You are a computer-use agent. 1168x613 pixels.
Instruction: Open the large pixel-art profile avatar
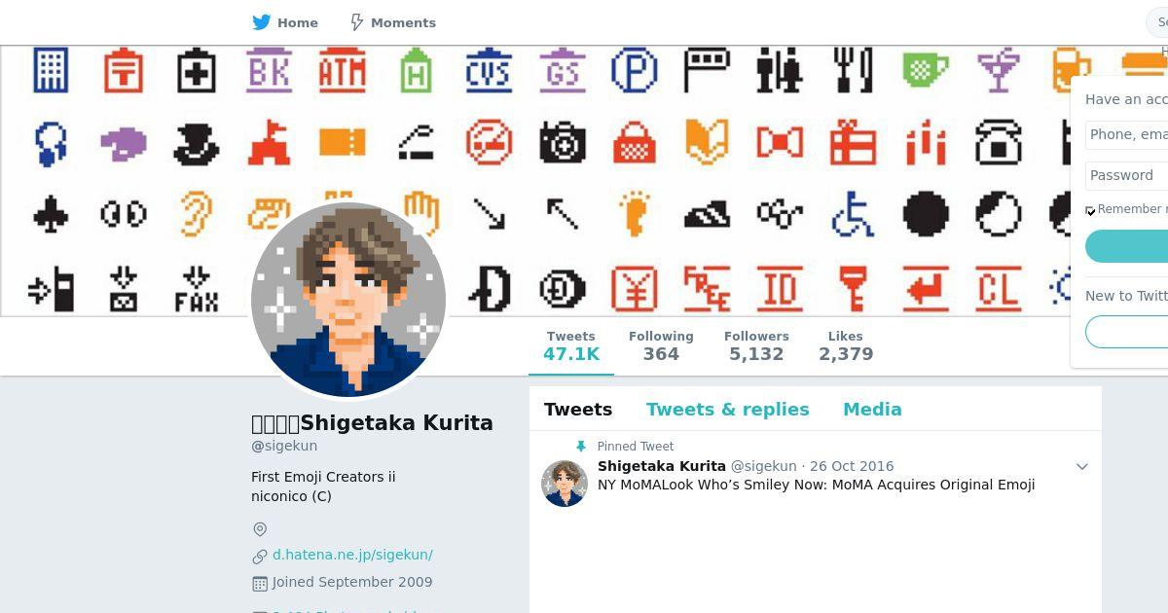tap(348, 300)
